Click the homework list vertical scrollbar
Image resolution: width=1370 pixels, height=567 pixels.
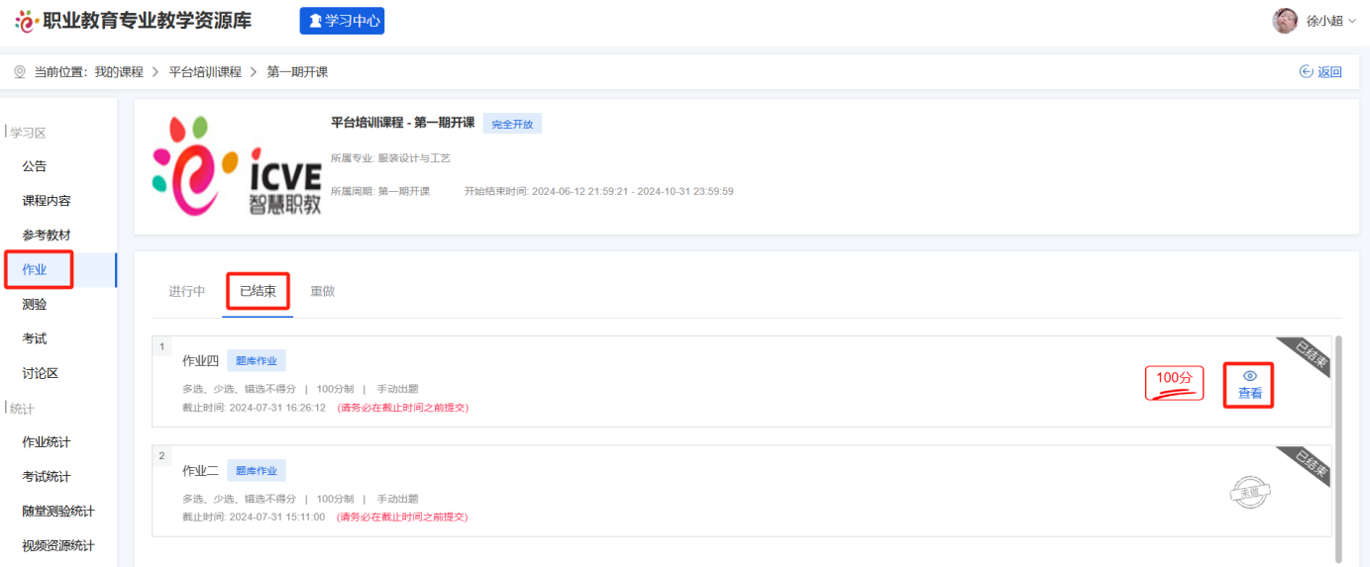click(1337, 447)
